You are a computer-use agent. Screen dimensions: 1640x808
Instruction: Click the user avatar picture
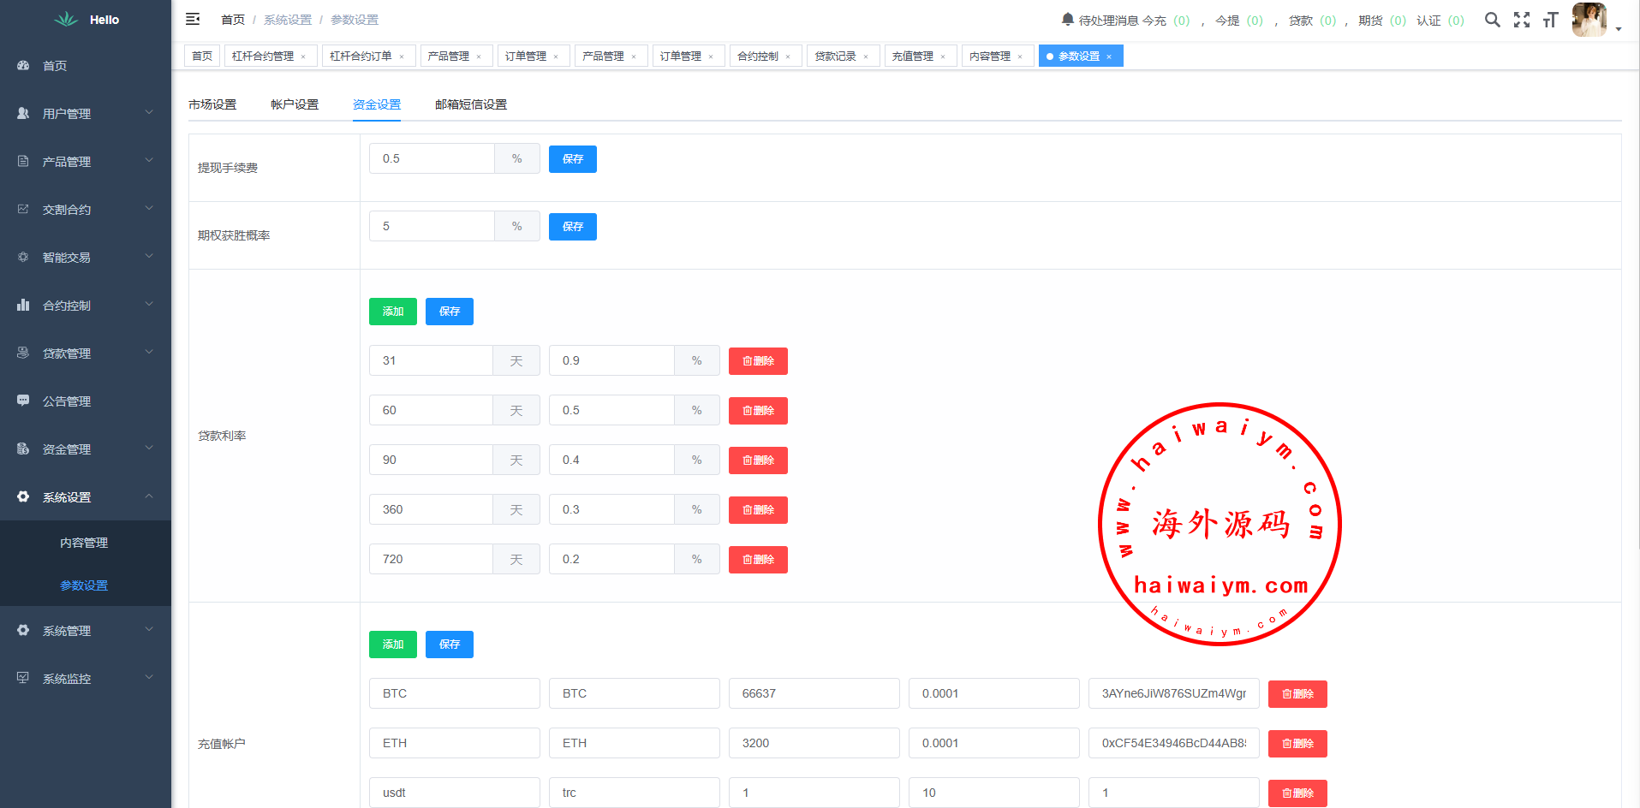[1589, 20]
